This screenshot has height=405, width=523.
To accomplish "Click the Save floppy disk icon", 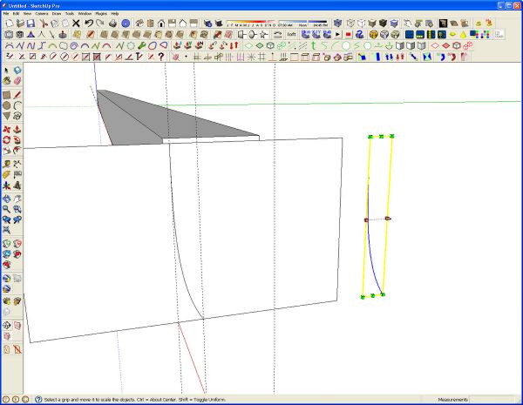I will 31,24.
